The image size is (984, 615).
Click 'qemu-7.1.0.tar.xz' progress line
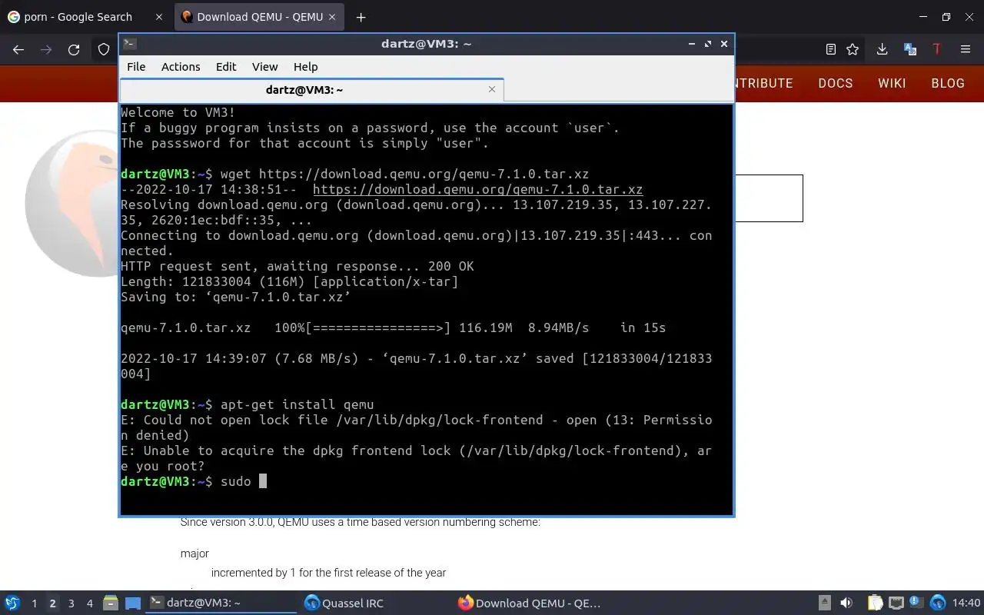[393, 327]
